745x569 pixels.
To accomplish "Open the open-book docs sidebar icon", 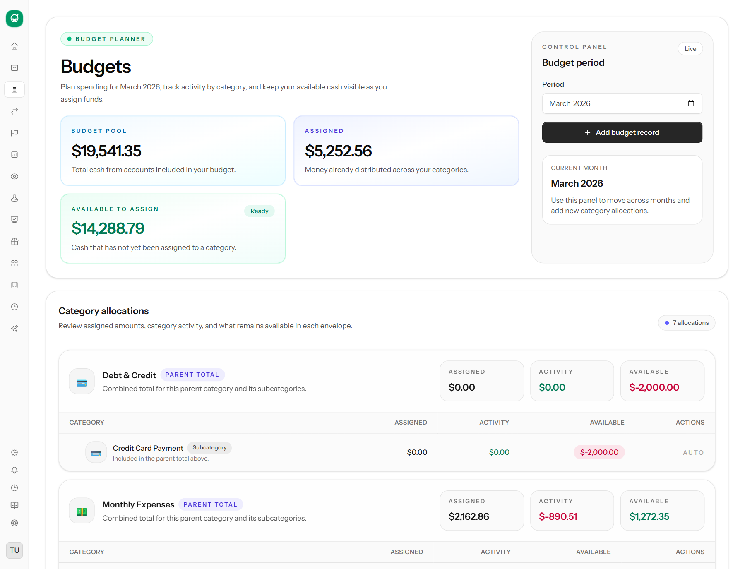I will coord(14,505).
